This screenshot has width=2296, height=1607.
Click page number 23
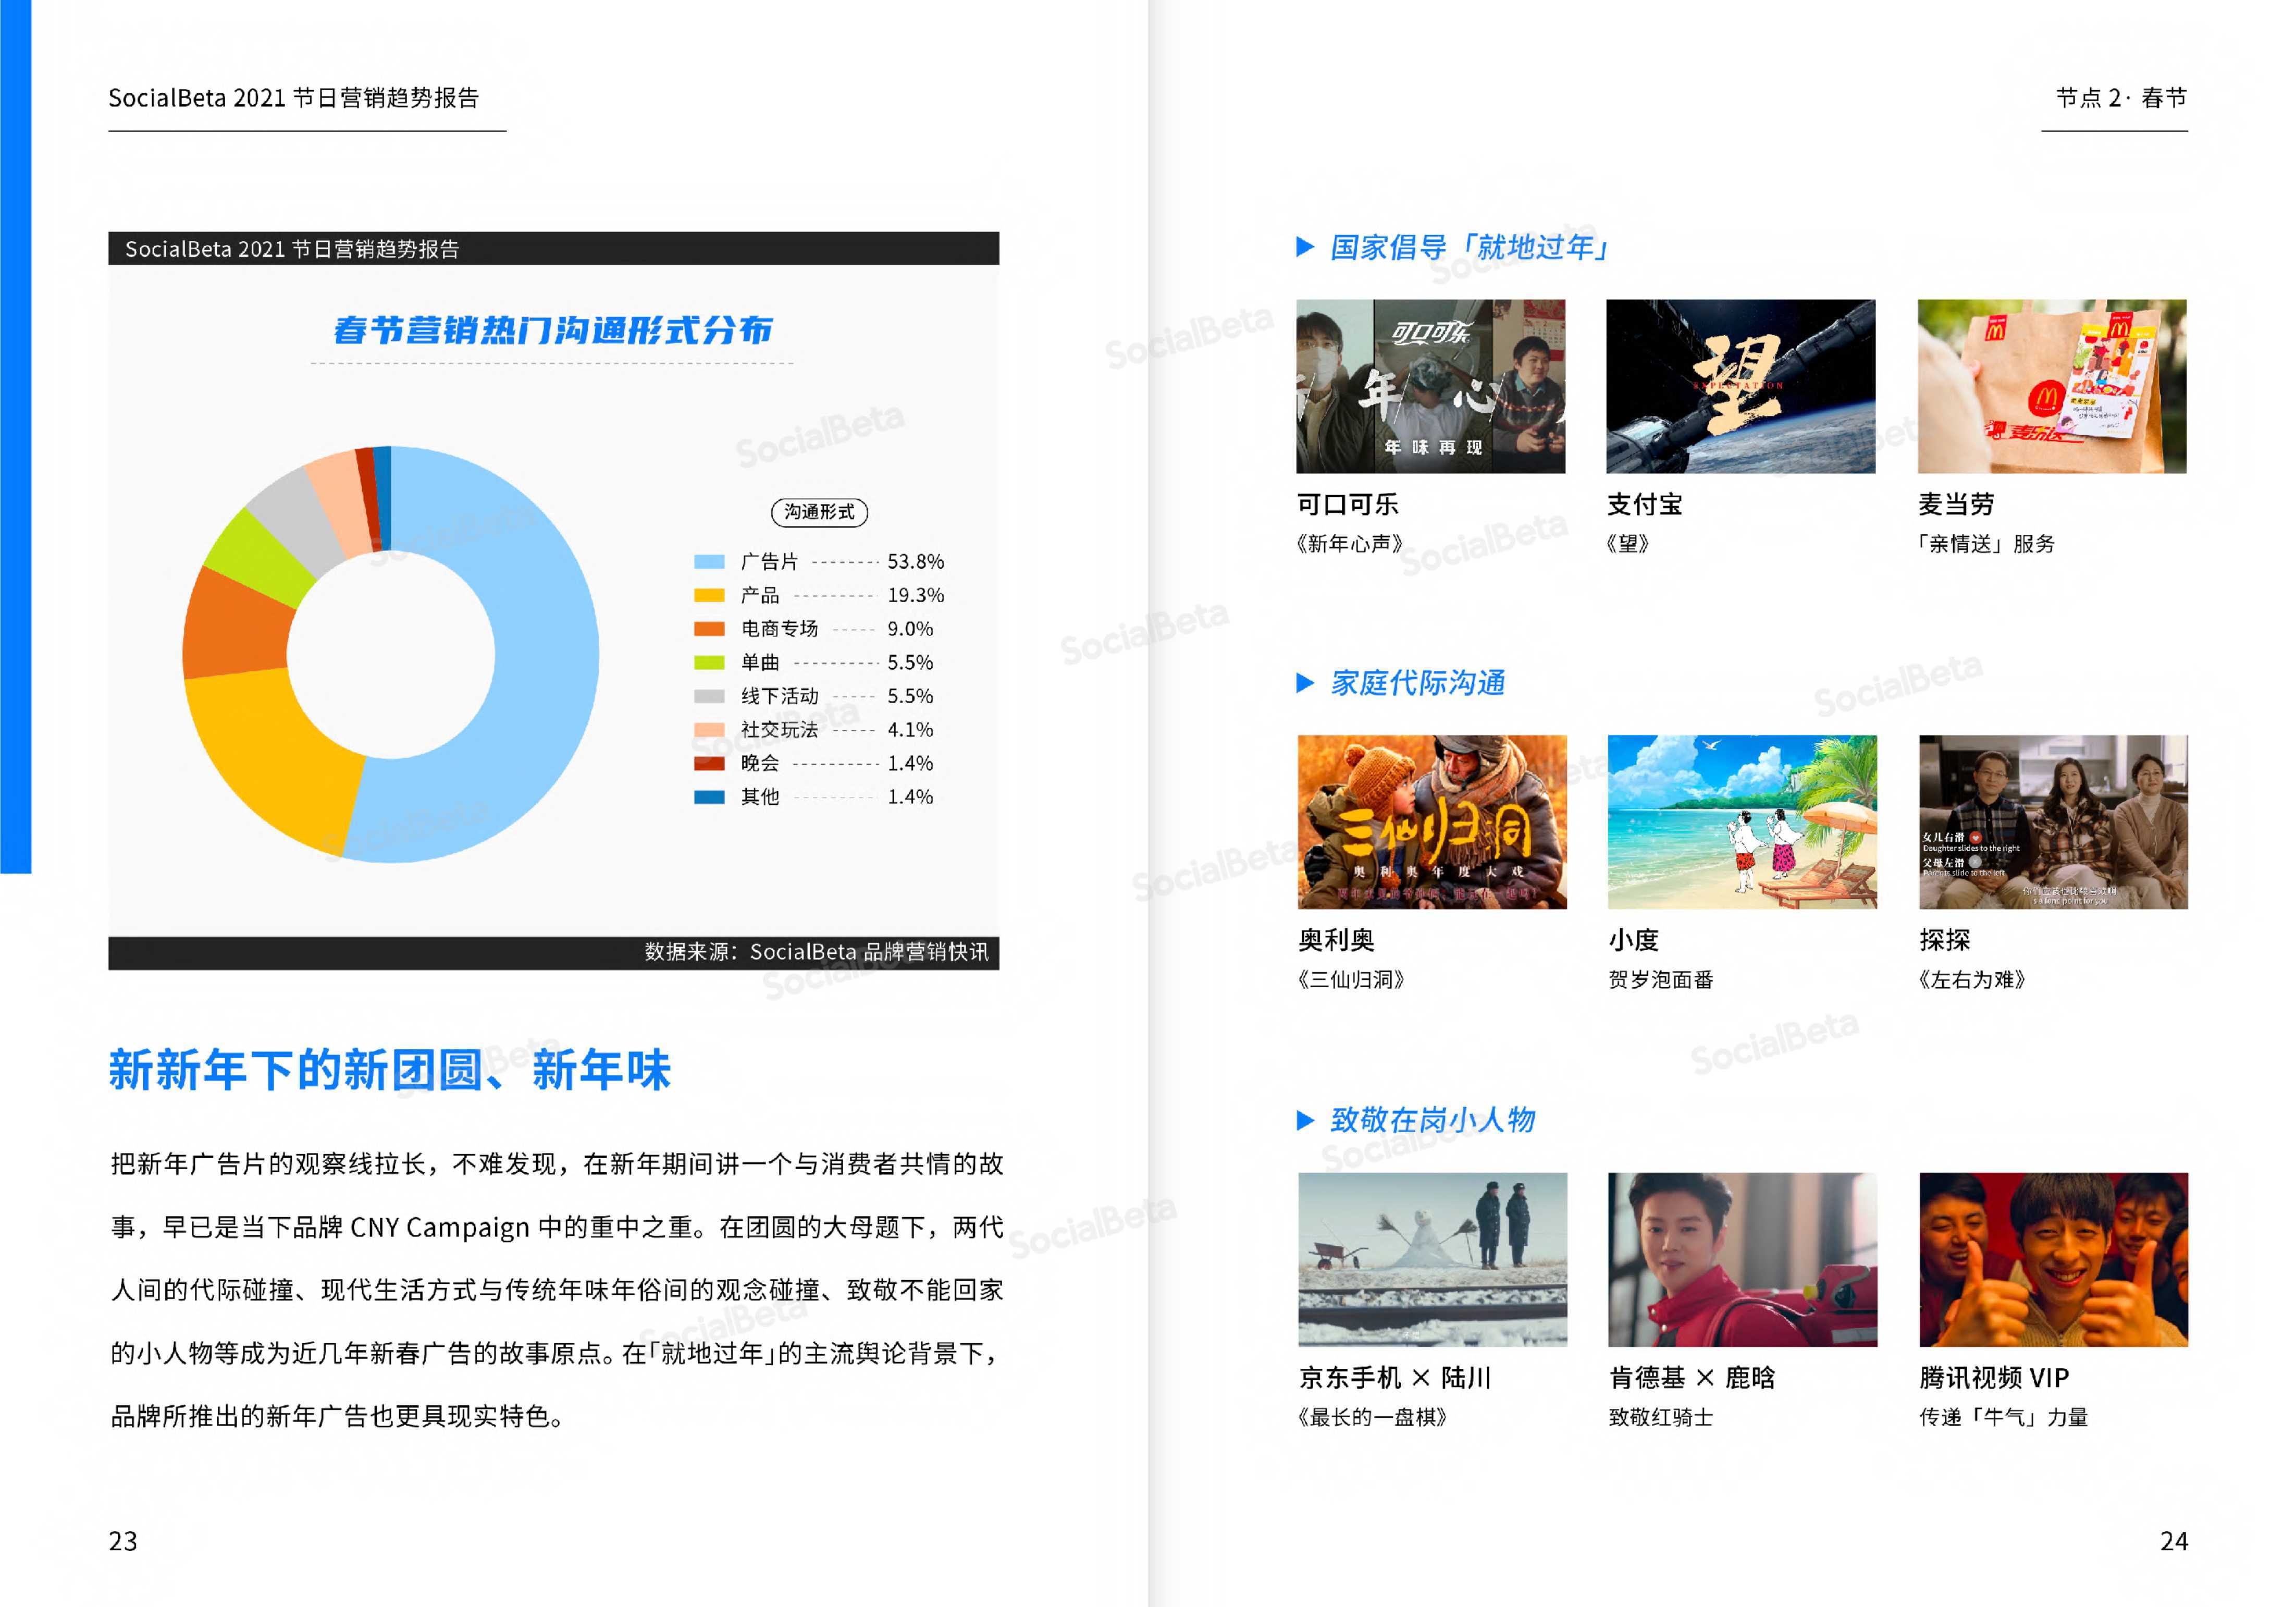click(123, 1541)
